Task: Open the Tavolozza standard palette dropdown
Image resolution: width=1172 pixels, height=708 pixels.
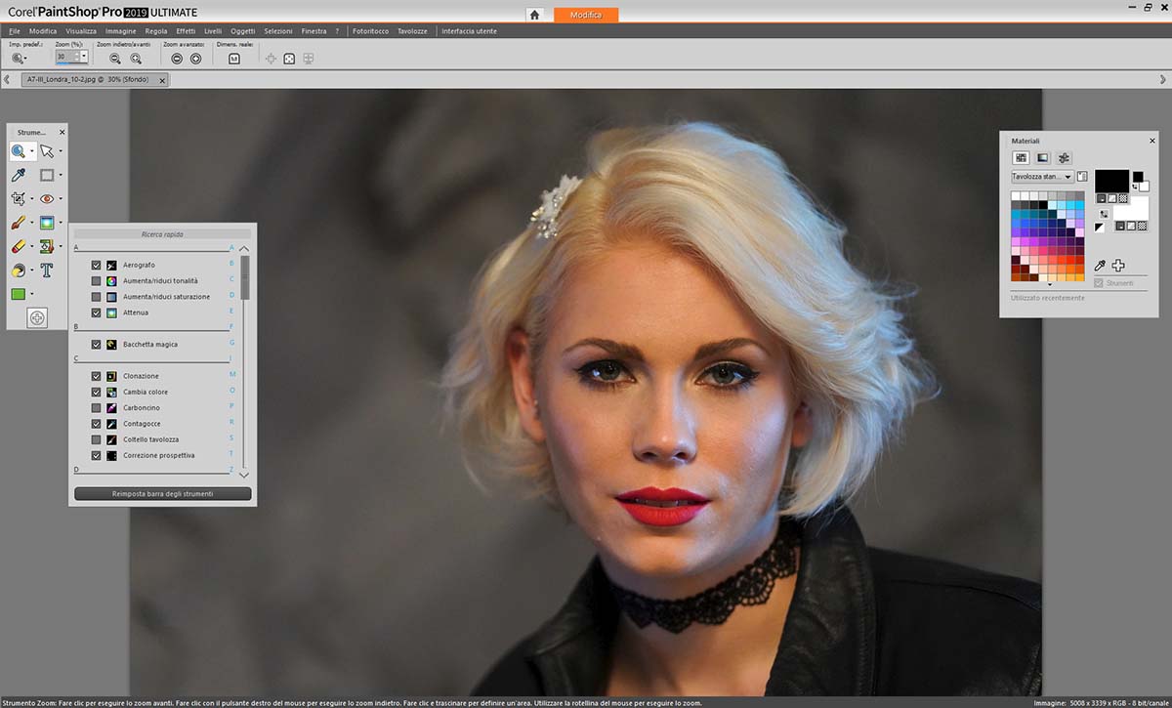Action: coord(1067,177)
